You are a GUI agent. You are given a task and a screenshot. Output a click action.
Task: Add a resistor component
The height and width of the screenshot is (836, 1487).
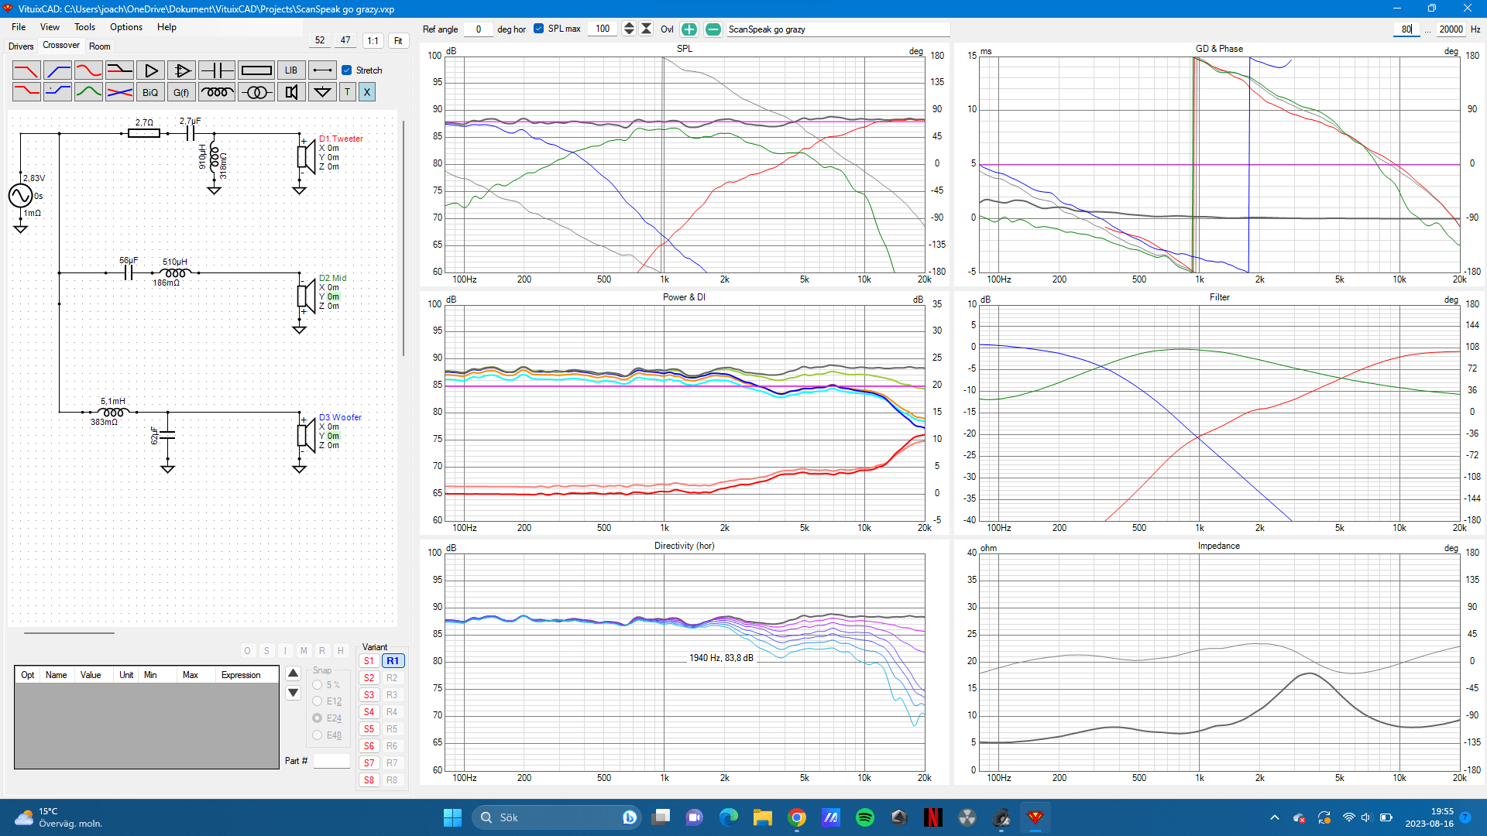coord(256,70)
